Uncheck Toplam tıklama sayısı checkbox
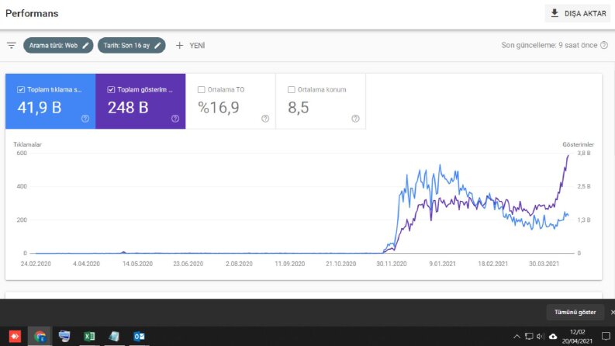Image resolution: width=615 pixels, height=346 pixels. 21,90
